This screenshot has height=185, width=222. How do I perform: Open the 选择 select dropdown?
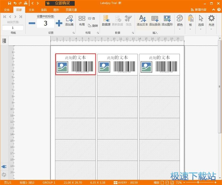201,23
